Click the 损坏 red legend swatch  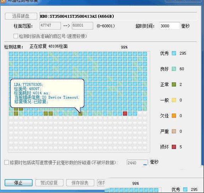174,147
